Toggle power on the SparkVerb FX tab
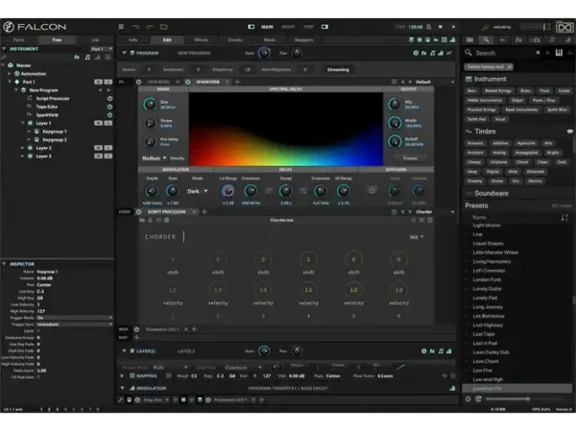Viewport: 576px width, 432px height. [188, 82]
